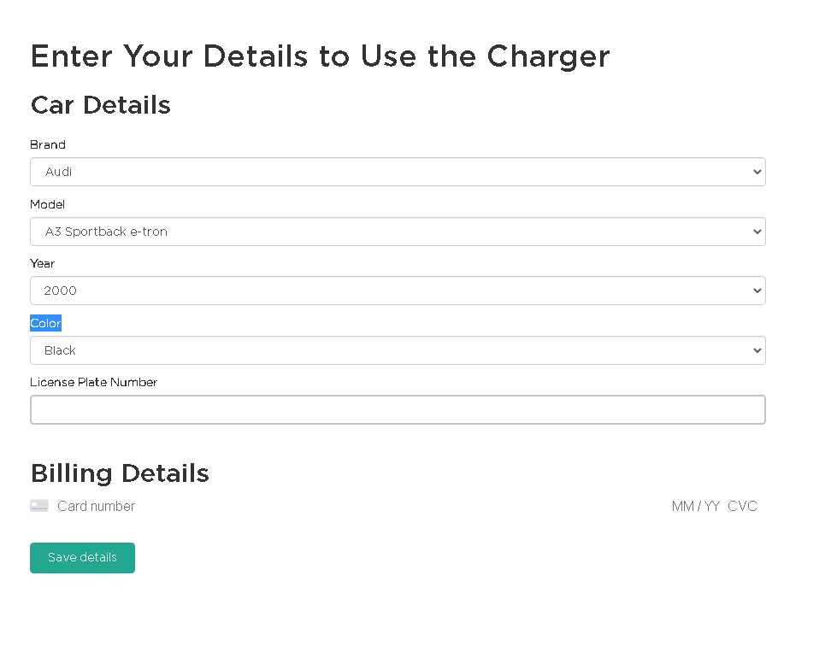This screenshot has width=837, height=646.
Task: Open the Model dropdown showing A3 Sportback e-tron
Action: 398,232
